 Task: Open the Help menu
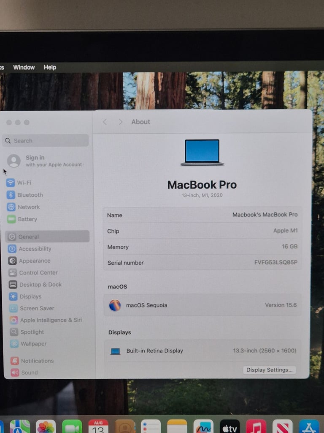(x=50, y=67)
